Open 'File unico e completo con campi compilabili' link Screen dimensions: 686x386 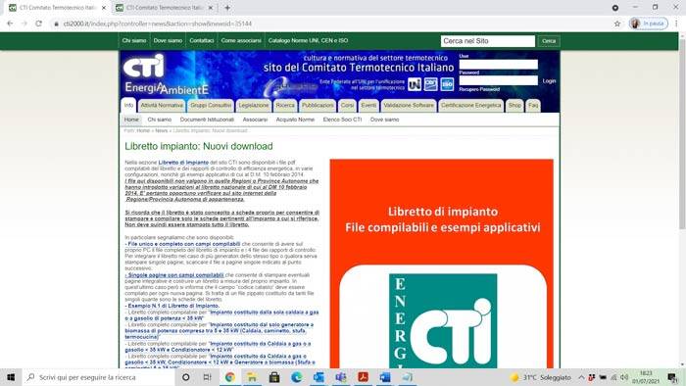point(182,244)
